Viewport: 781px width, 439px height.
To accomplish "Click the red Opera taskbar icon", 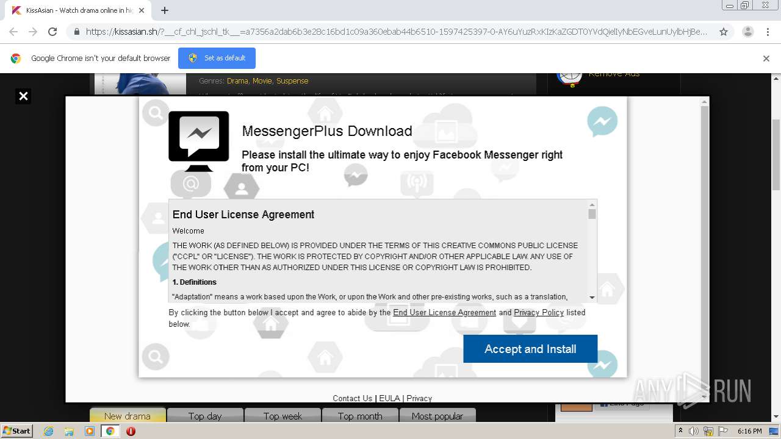I will coord(131,431).
